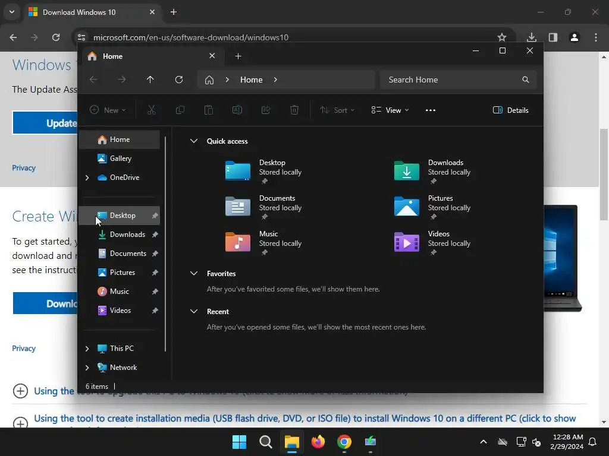Viewport: 609px width, 456px height.
Task: Click the Delete trash icon in toolbar
Action: click(294, 110)
